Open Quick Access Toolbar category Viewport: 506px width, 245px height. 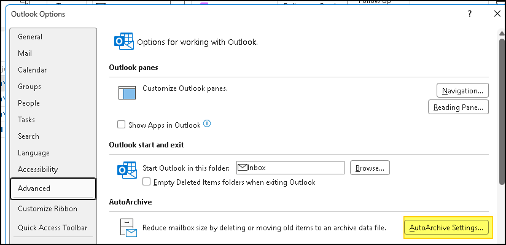pos(53,228)
